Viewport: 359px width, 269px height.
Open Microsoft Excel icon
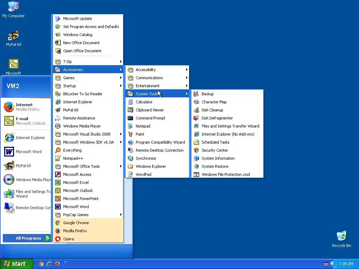coord(58,182)
